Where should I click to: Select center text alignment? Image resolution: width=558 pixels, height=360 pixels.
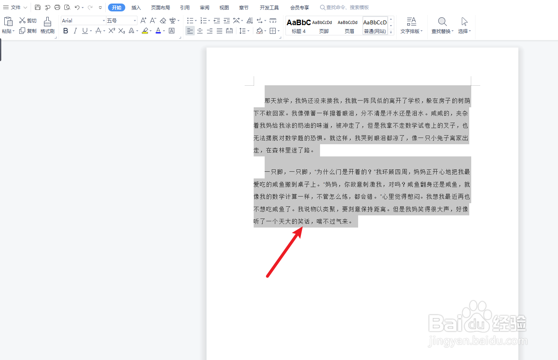[200, 31]
